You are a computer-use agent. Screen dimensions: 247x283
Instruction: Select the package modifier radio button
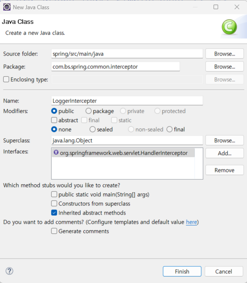tap(88, 111)
